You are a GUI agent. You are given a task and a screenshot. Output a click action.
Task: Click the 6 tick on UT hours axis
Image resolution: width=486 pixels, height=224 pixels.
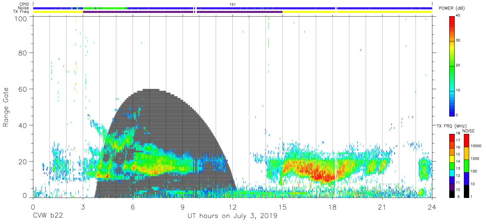(133, 207)
